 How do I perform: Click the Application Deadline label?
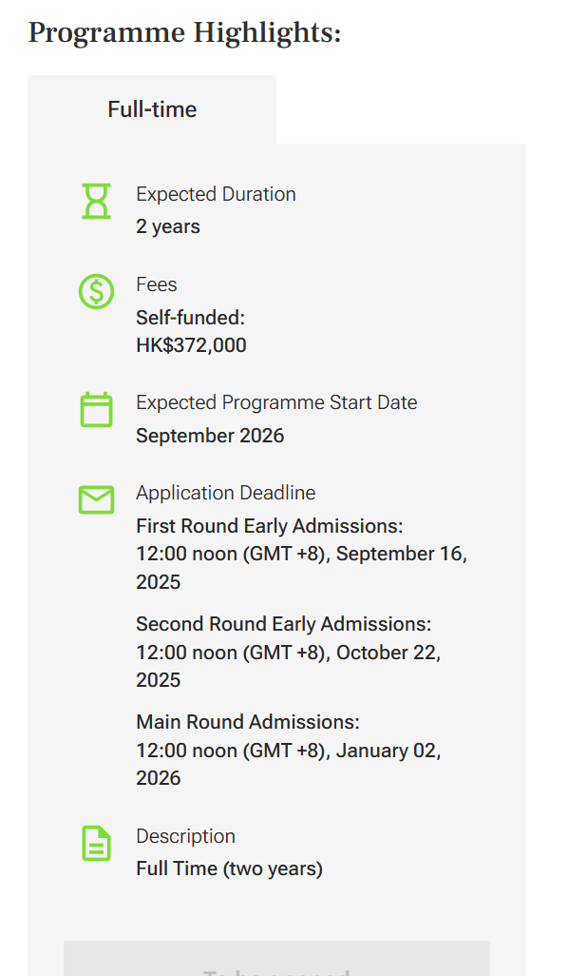(x=226, y=493)
